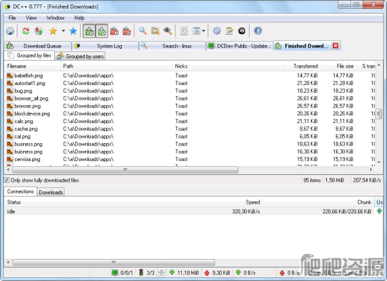
Task: Click the Reconnect toolbar icon
Action: click(26, 31)
